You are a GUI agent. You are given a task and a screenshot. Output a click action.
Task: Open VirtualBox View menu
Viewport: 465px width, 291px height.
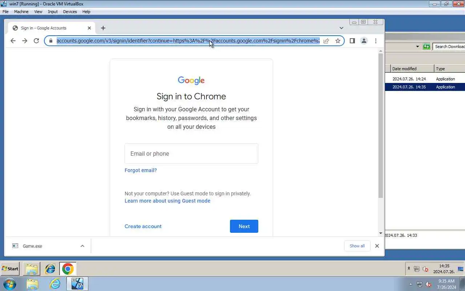point(38,12)
